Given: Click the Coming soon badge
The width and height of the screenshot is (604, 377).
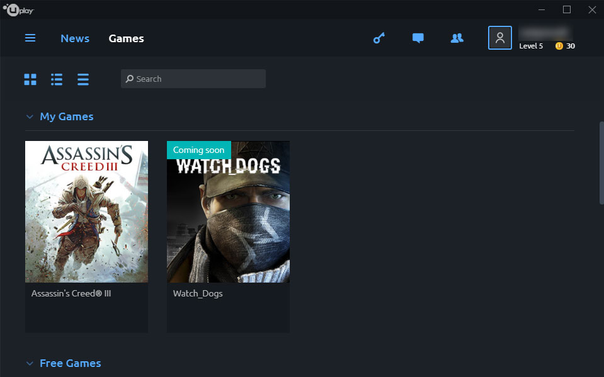Looking at the screenshot, I should (x=199, y=150).
